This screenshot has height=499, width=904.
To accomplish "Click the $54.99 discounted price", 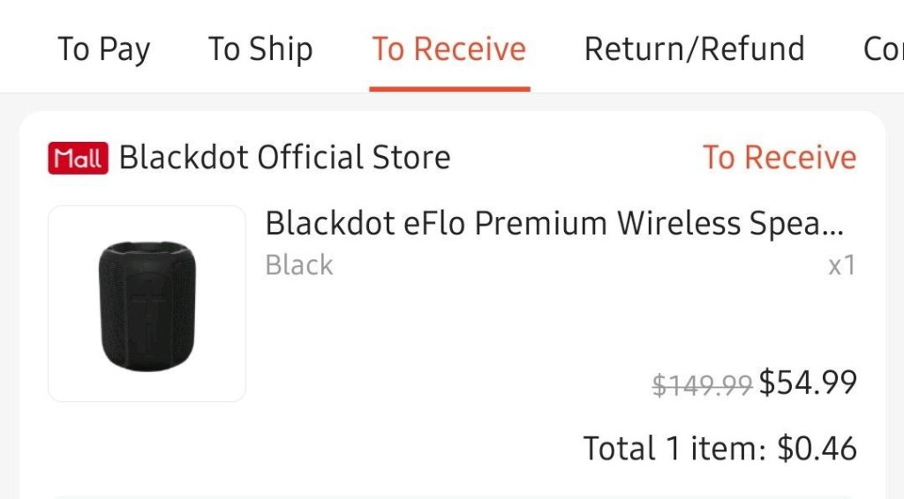I will point(808,383).
